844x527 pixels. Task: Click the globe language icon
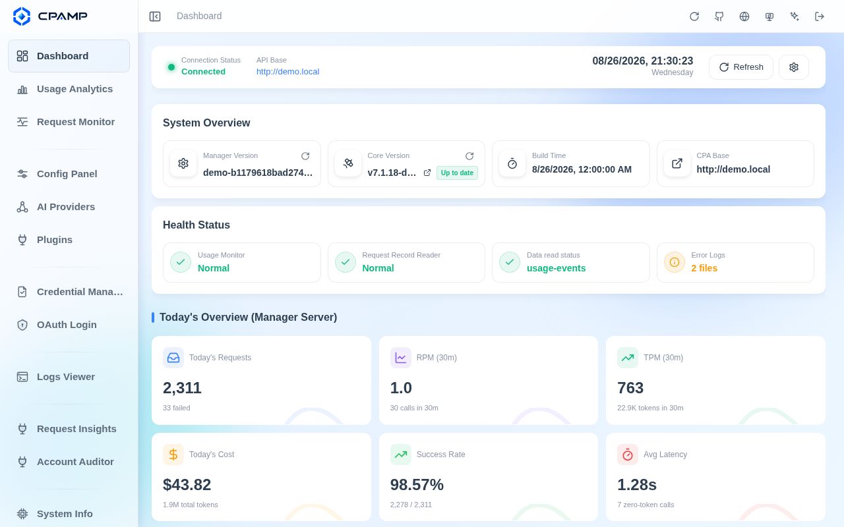pos(744,16)
